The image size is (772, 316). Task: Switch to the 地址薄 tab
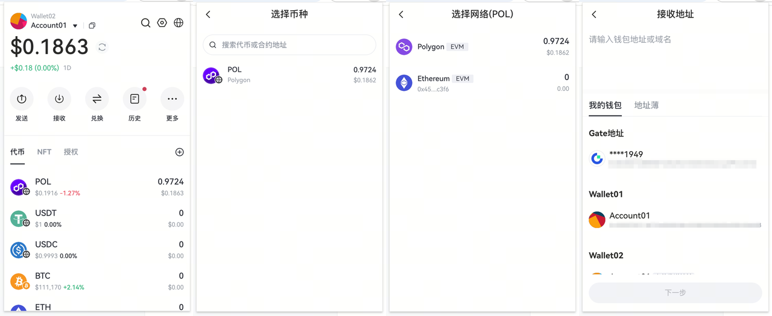pos(646,105)
